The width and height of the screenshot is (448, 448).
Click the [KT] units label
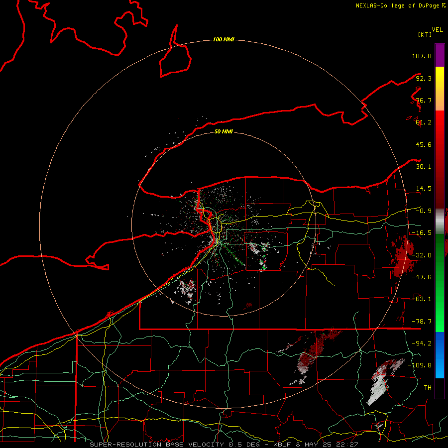tap(425, 34)
